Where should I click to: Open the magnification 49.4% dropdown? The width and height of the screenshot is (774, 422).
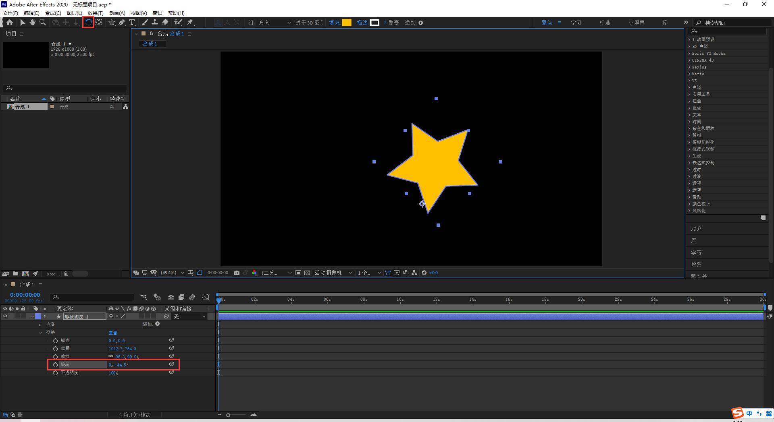click(x=172, y=273)
